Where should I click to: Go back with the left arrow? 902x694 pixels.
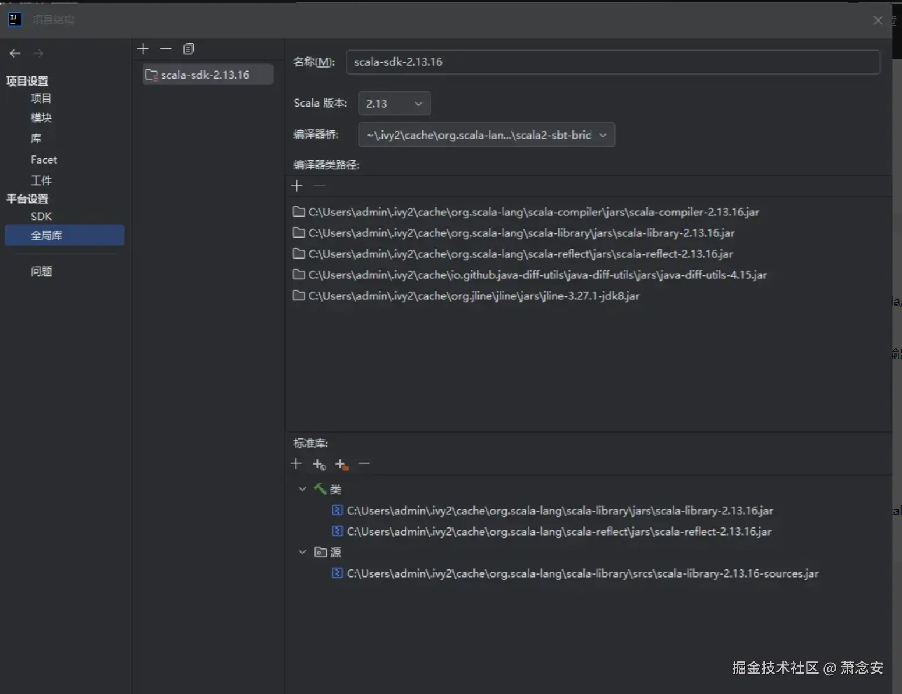pyautogui.click(x=15, y=54)
